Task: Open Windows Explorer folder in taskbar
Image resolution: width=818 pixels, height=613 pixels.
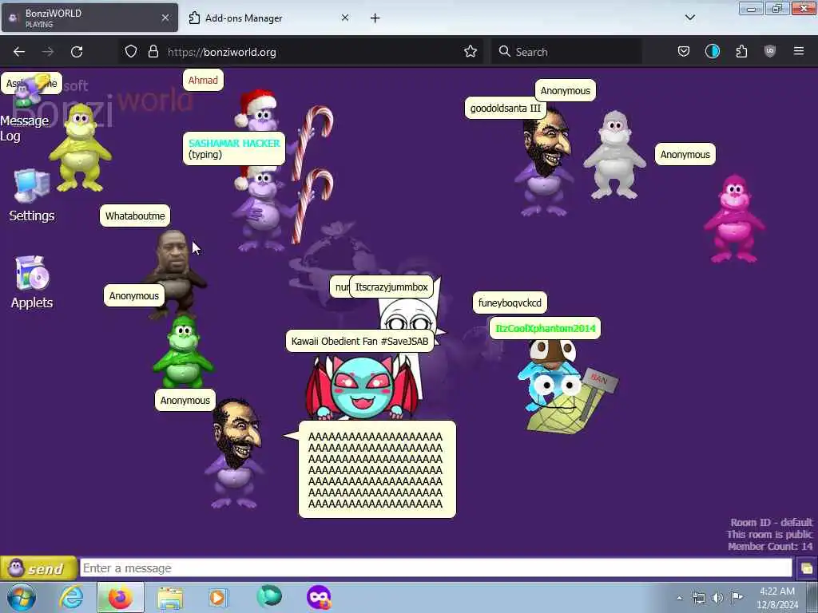Action: tap(170, 598)
